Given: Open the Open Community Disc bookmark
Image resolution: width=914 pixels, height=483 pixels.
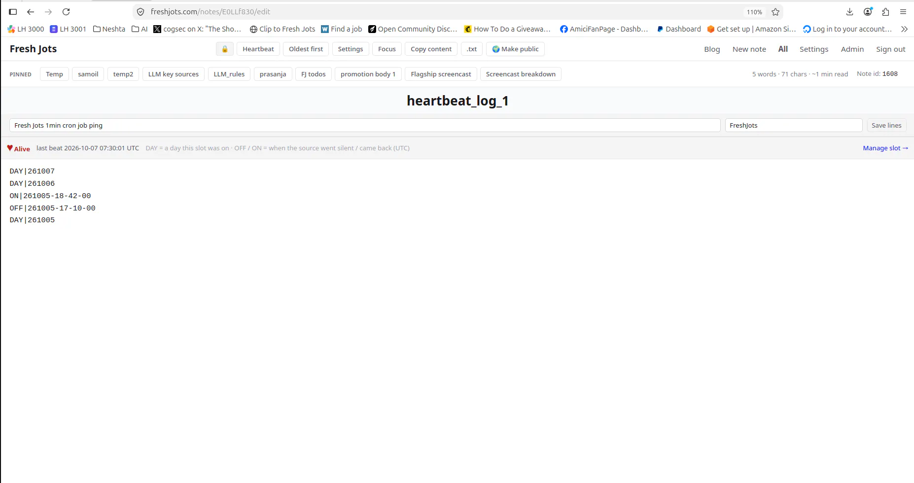Looking at the screenshot, I should (413, 29).
